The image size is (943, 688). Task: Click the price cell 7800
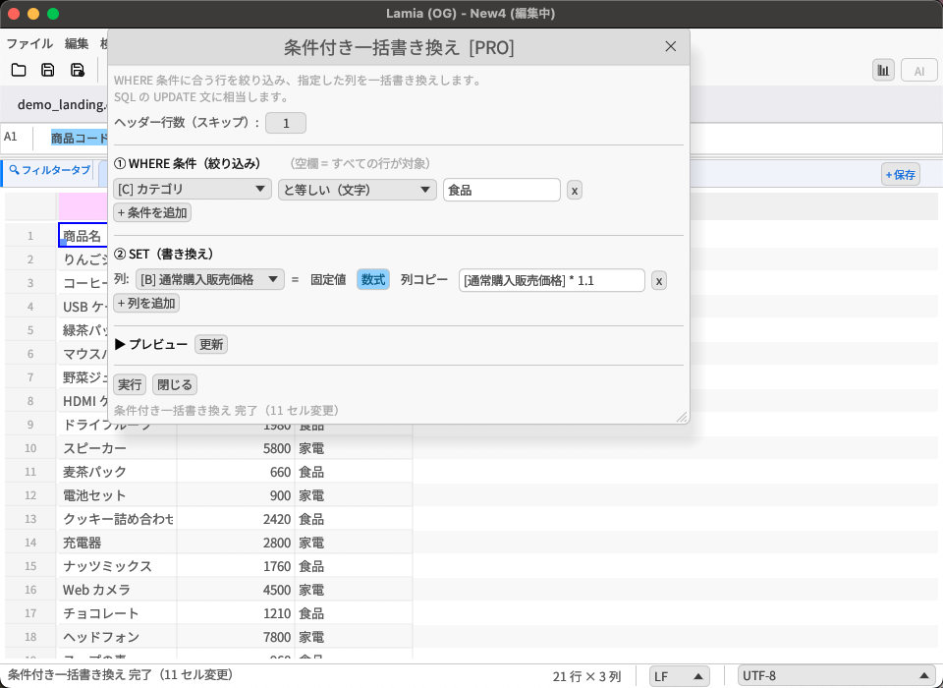[236, 637]
